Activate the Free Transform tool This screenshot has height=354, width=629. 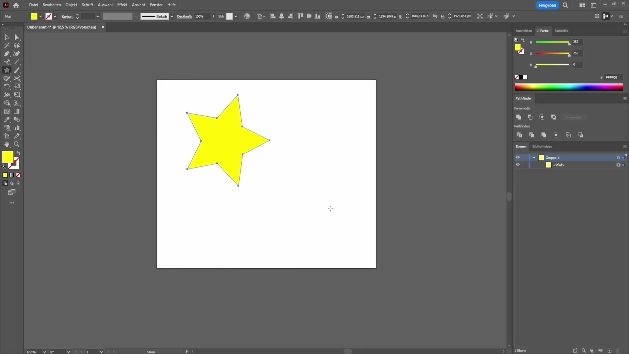(x=17, y=95)
